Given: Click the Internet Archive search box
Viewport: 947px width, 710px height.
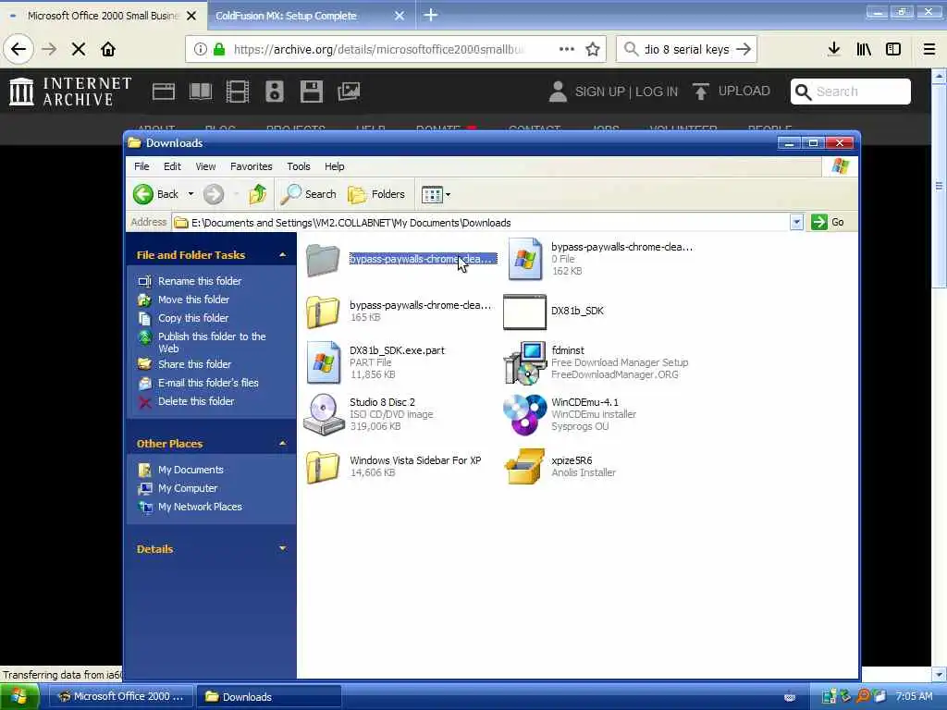Looking at the screenshot, I should pos(851,92).
